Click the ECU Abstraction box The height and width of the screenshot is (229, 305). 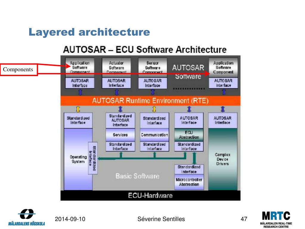(x=189, y=135)
